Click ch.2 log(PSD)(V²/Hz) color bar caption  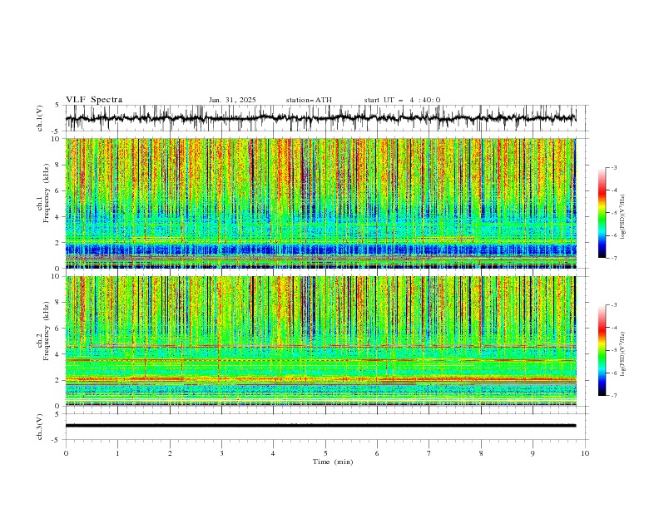pyautogui.click(x=622, y=353)
